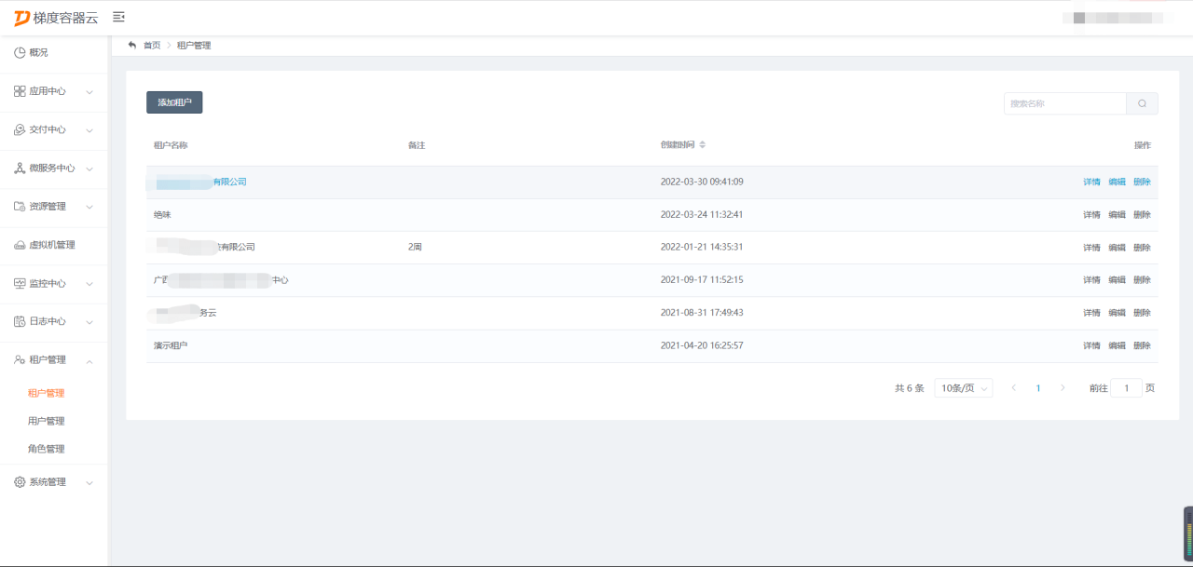Click the 租户名称 column header
This screenshot has height=567, width=1193.
point(171,145)
